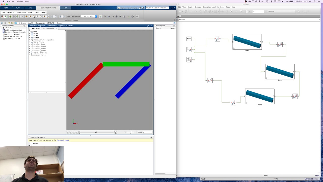Click the Simulink stop time field 10.0
Image resolution: width=323 pixels, height=182 pixels.
point(258,11)
